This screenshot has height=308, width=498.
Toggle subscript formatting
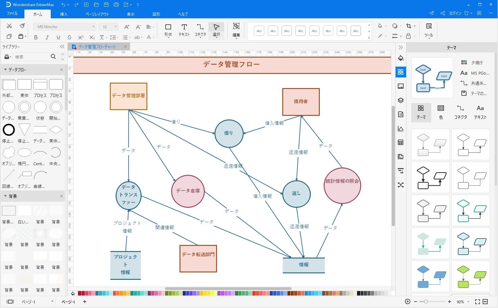[92, 37]
